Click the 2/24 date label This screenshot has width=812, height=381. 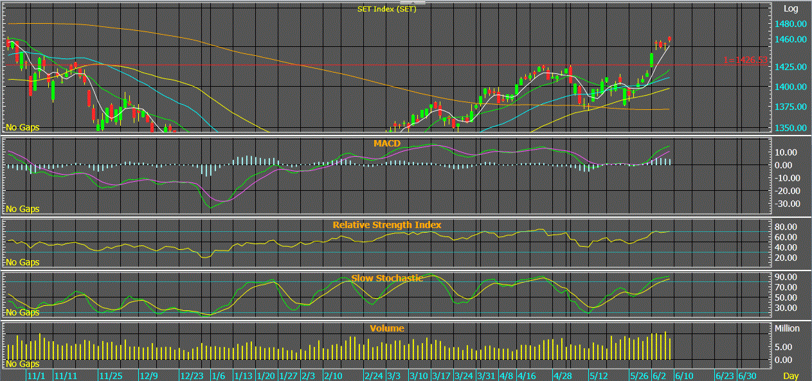coord(374,375)
